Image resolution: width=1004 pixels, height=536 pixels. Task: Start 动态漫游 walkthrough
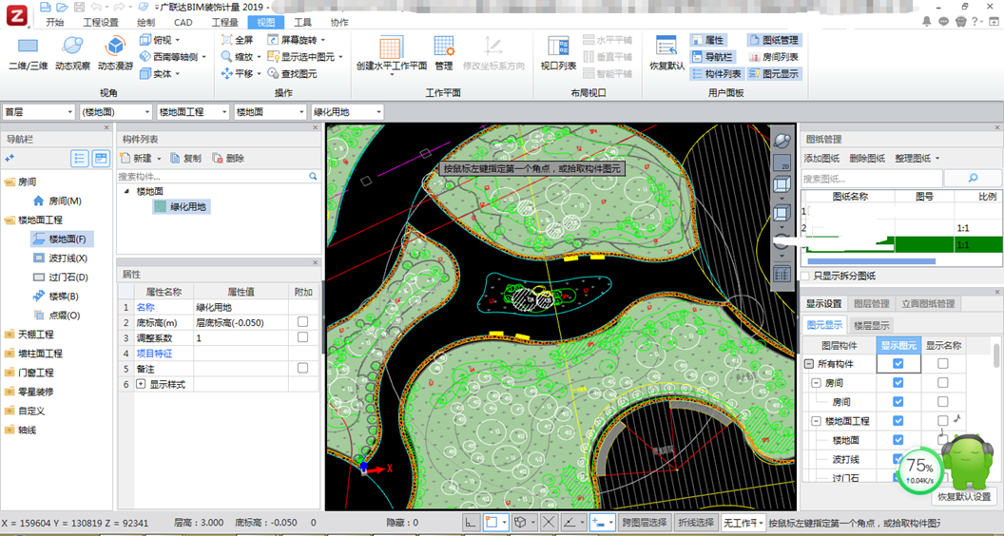pos(115,54)
